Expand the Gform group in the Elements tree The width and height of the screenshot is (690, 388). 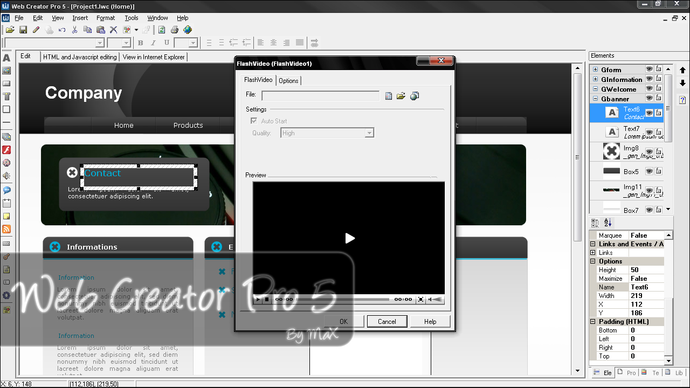click(x=596, y=70)
